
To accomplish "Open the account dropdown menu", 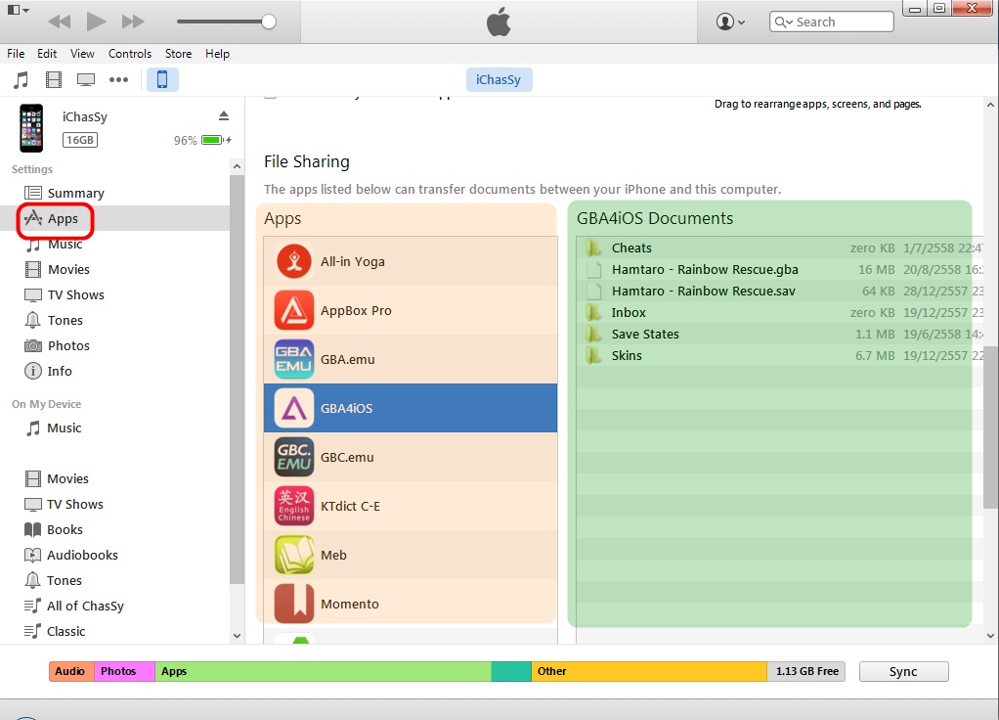I will pyautogui.click(x=731, y=22).
